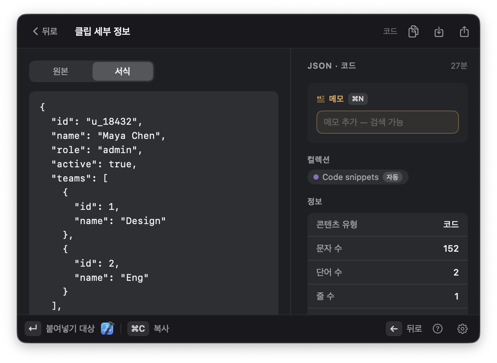Viewport: 497px width, 363px height.
Task: Click the left-arrow back icon in footer
Action: pyautogui.click(x=394, y=329)
